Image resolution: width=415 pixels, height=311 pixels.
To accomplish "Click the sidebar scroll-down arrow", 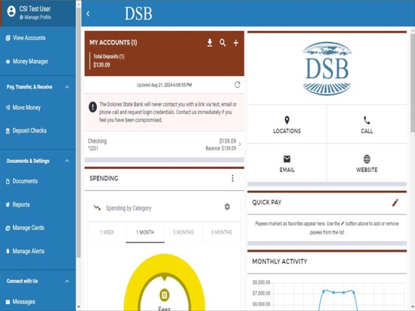I will point(78,307).
